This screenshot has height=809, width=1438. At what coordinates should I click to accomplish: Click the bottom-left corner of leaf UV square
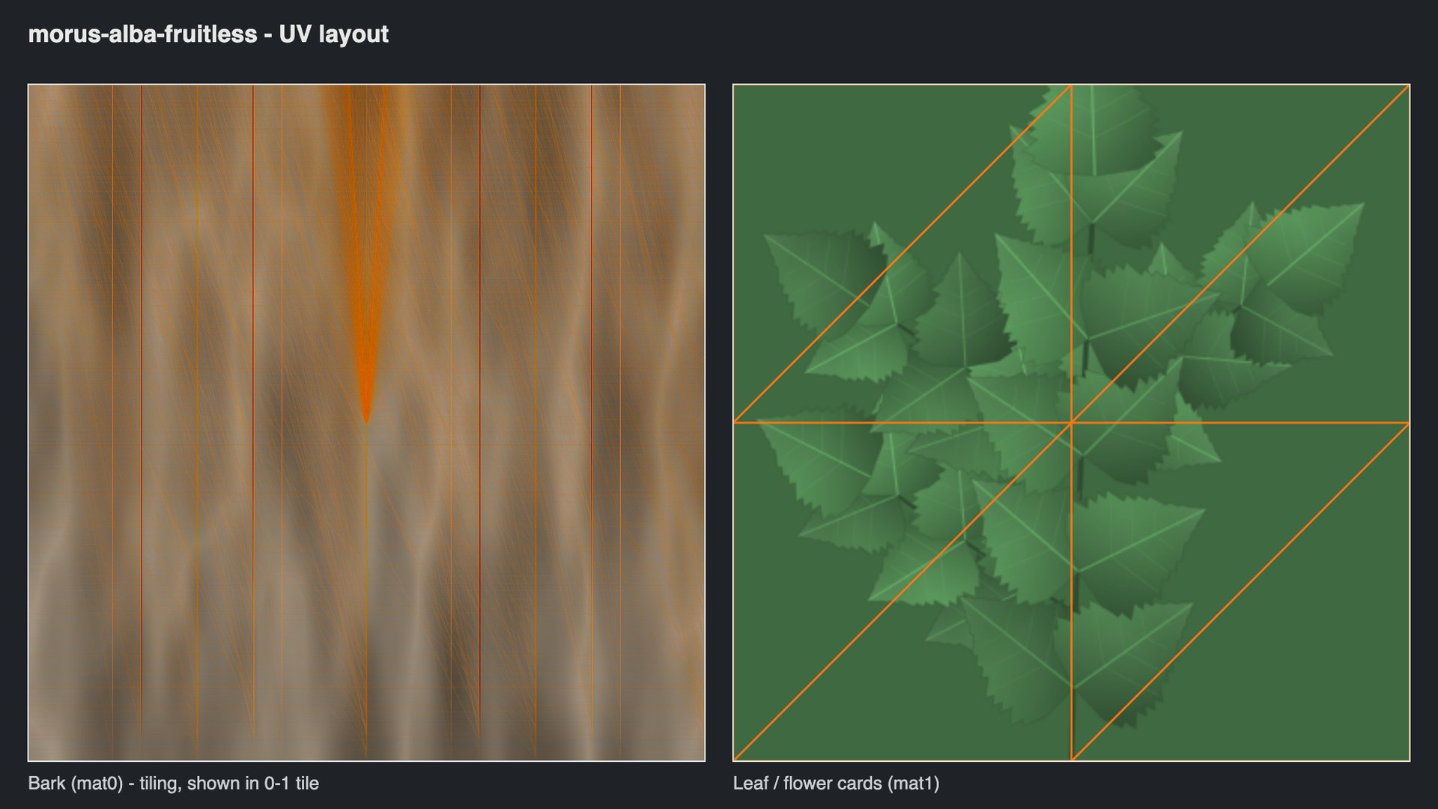pyautogui.click(x=735, y=760)
